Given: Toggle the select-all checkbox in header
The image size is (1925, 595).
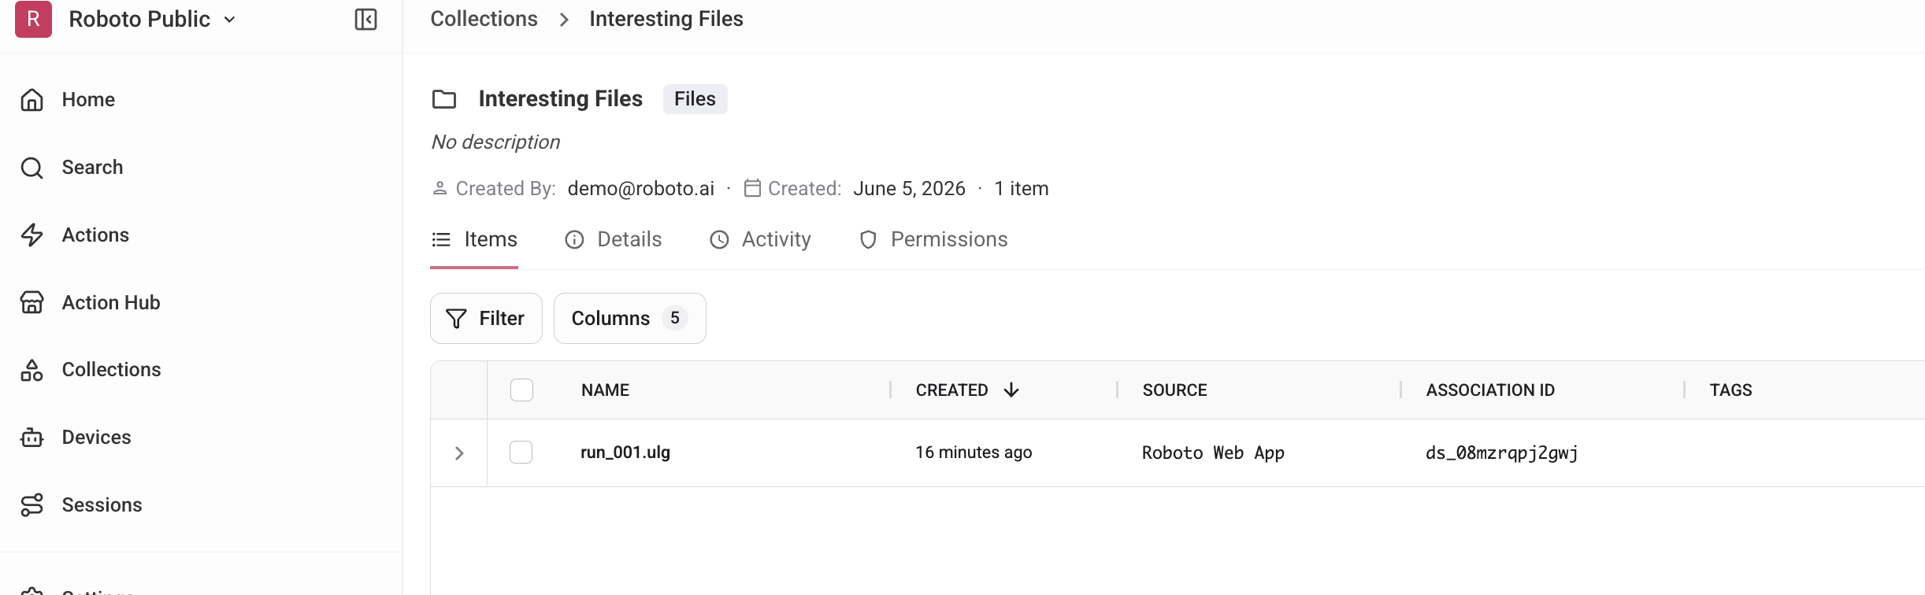Looking at the screenshot, I should [521, 390].
